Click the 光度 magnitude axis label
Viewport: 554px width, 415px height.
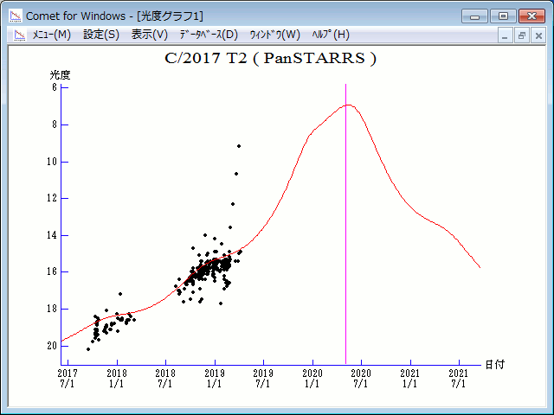click(60, 75)
